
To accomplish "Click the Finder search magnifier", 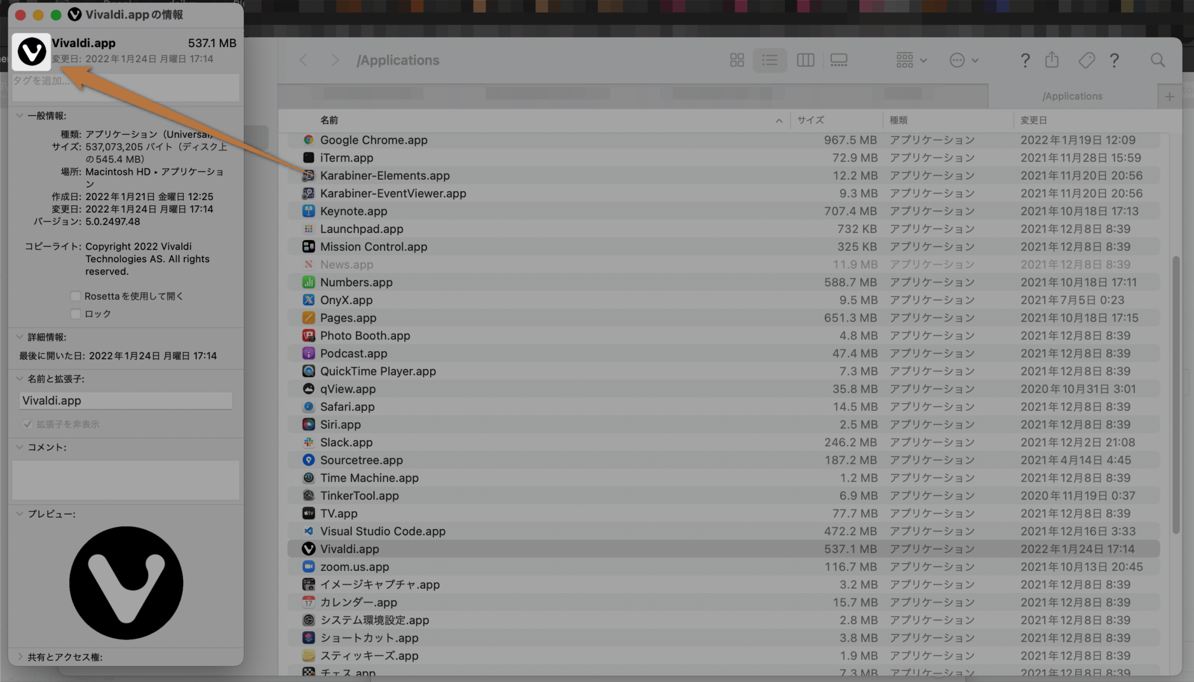I will [1158, 60].
